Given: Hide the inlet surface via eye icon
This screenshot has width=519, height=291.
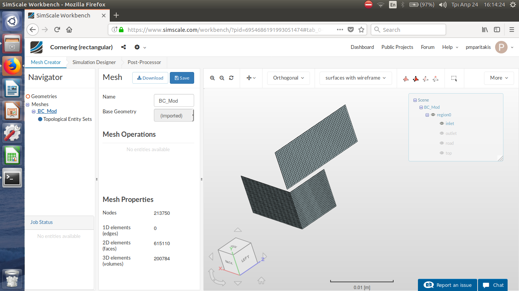Looking at the screenshot, I should pos(442,124).
